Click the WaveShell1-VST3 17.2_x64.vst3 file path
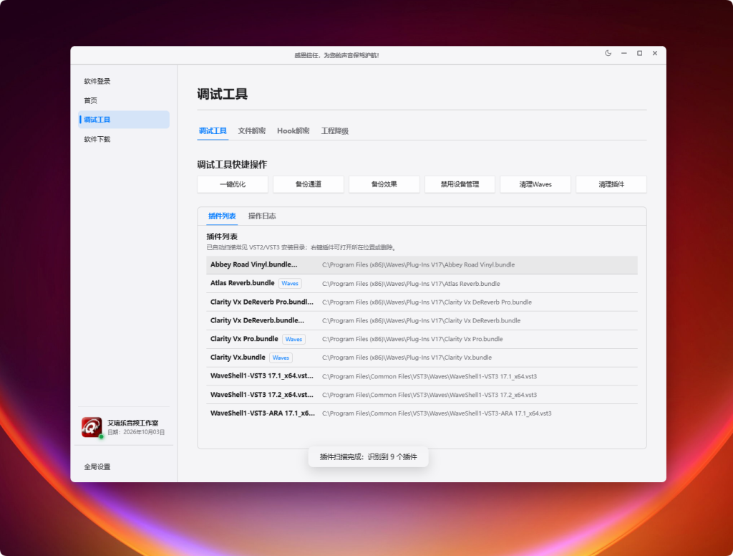Image resolution: width=733 pixels, height=556 pixels. (x=429, y=395)
